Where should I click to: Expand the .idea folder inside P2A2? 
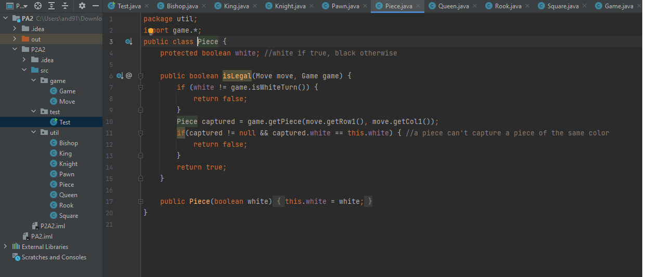(x=24, y=60)
